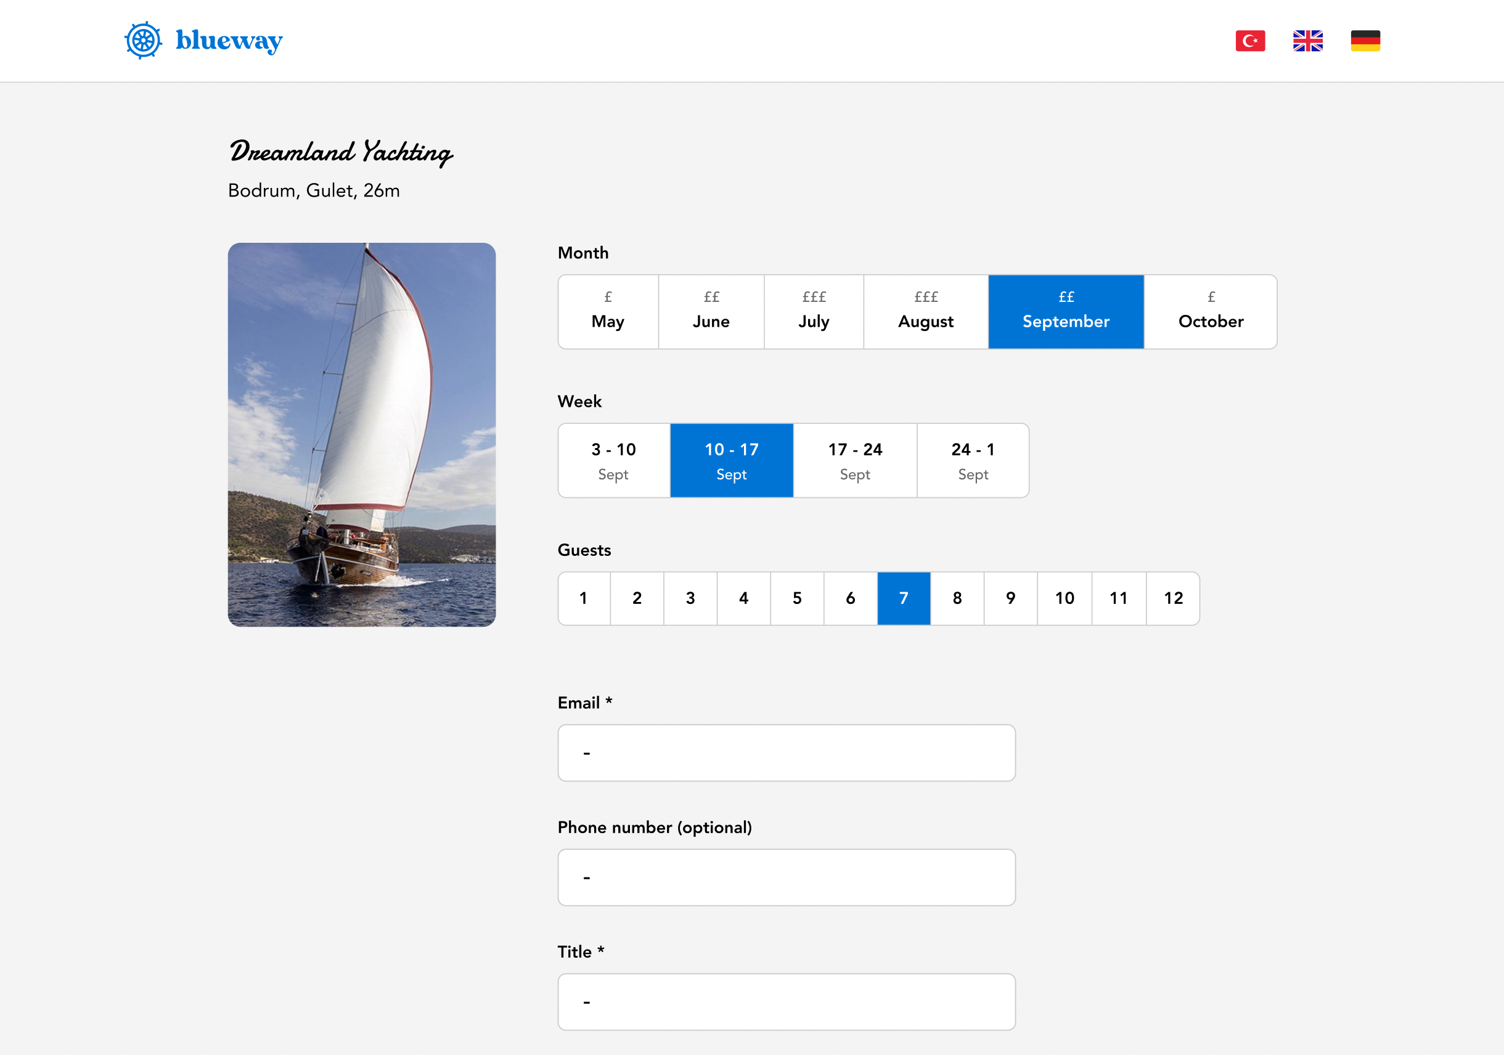Select the August month option
Image resolution: width=1504 pixels, height=1055 pixels.
(926, 312)
